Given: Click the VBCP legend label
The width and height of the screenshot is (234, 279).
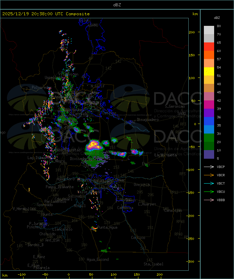Looking at the screenshot, I should (x=221, y=167).
